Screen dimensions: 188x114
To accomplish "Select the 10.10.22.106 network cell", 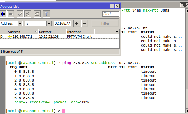I will (49, 37).
